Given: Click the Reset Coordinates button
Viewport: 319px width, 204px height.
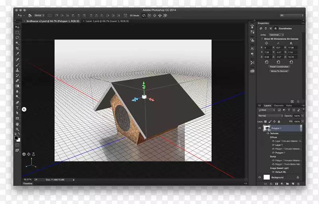Looking at the screenshot, I should tap(279, 67).
